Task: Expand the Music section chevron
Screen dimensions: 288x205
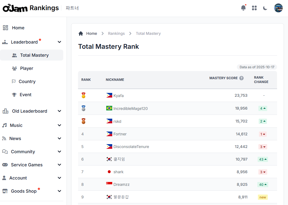Action: coord(59,125)
